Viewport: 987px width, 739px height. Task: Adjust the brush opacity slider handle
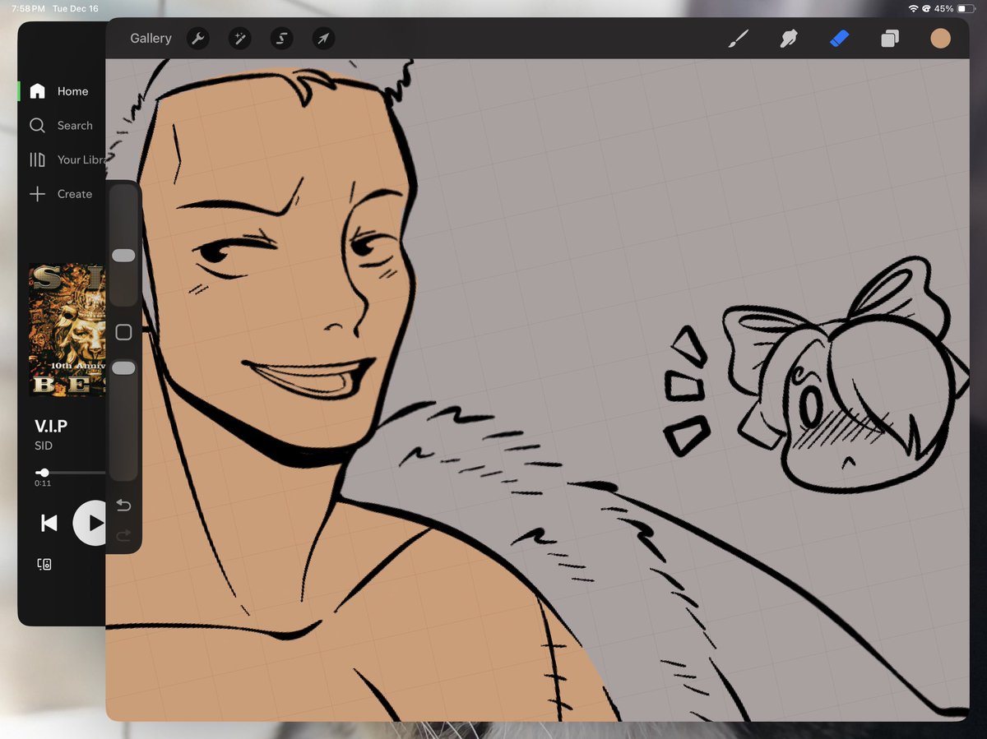[123, 367]
